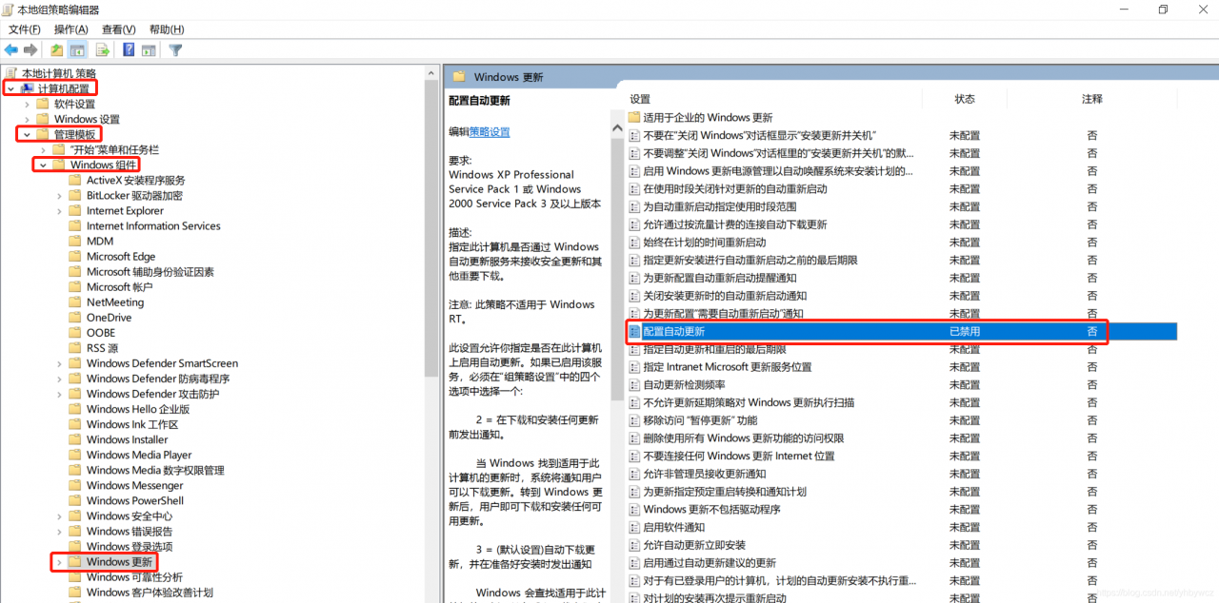Click the policy icon beside 允许非管理员接收更新通知

pos(634,474)
